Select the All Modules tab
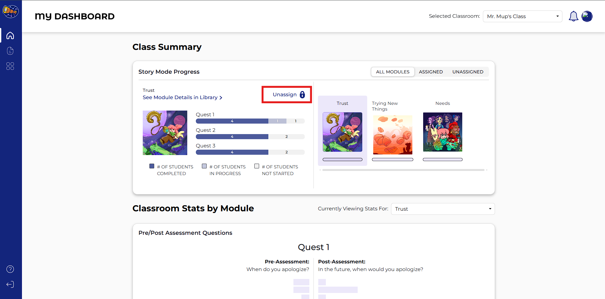 tap(393, 72)
